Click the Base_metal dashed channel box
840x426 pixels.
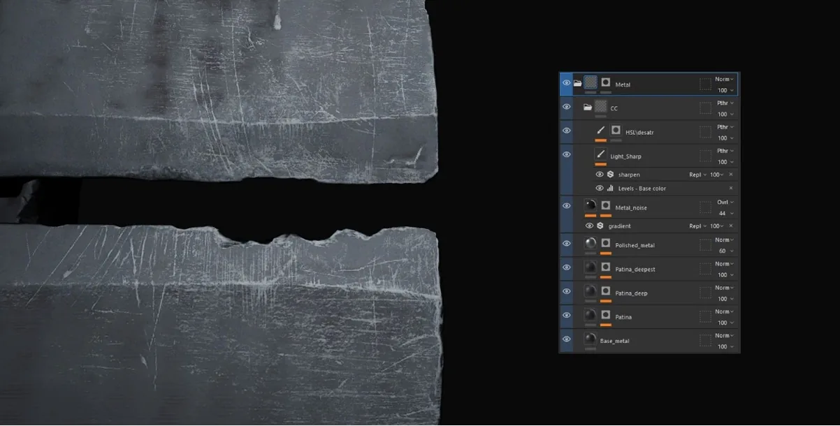(x=705, y=339)
